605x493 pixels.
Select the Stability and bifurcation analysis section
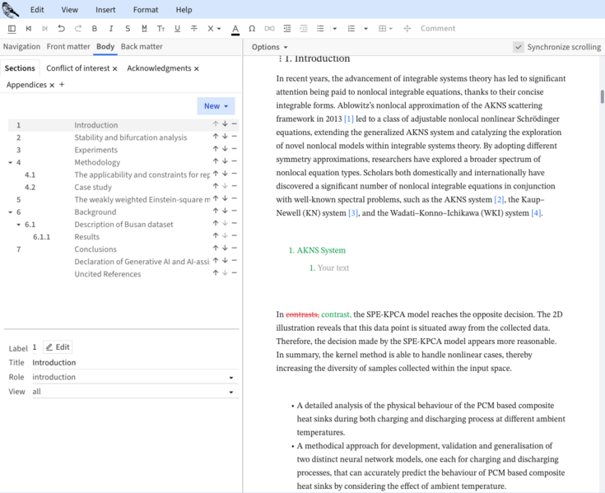click(x=130, y=137)
